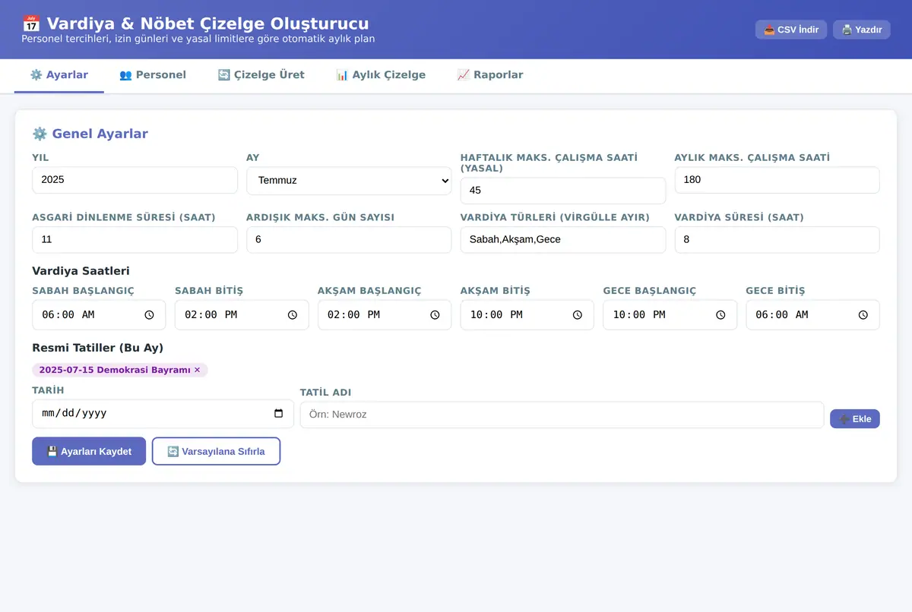The image size is (912, 612).
Task: Focus the Tatil Adı input field
Action: (562, 415)
